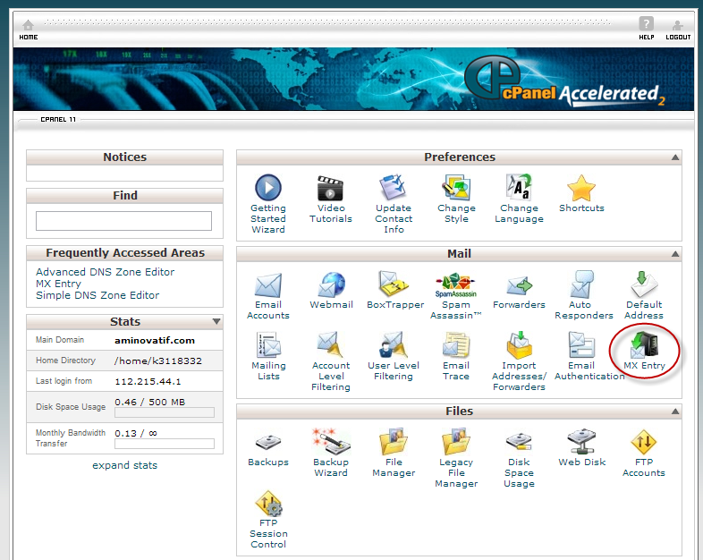Click in the Find search field

coord(123,221)
